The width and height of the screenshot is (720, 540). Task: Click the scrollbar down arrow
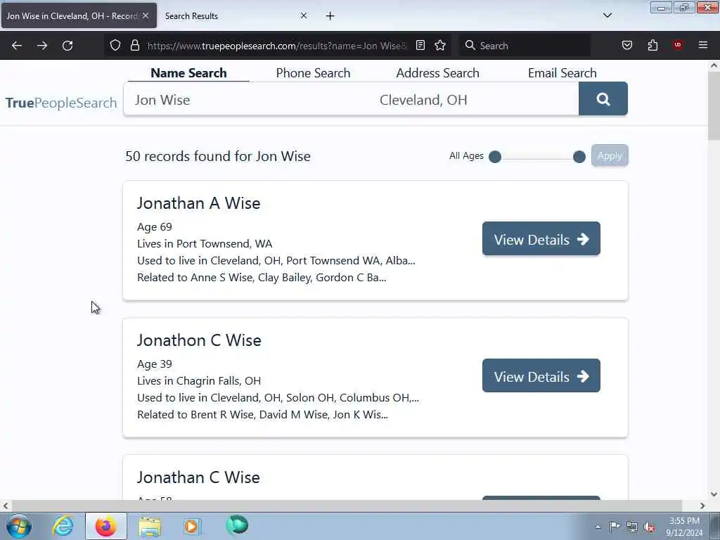click(714, 494)
